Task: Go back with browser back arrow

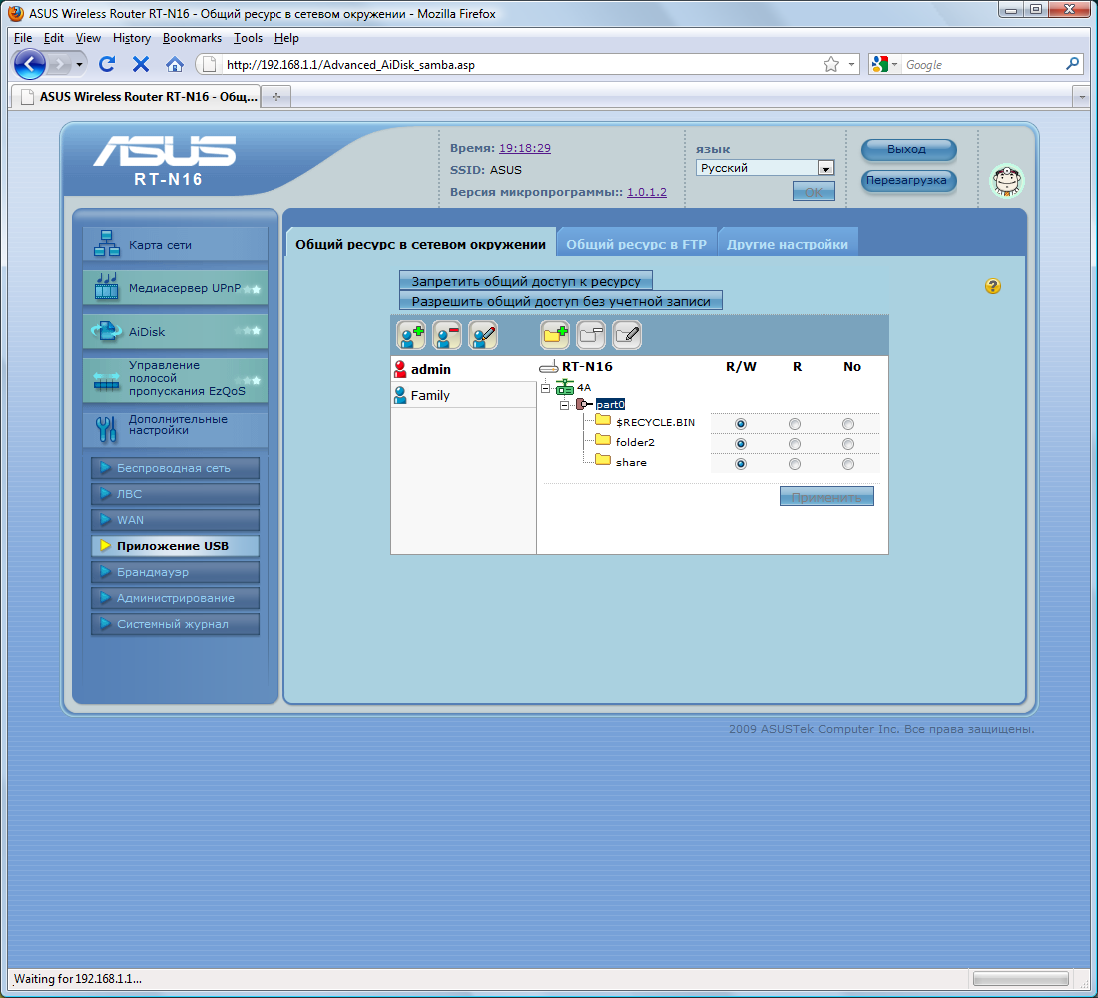Action: coord(29,65)
